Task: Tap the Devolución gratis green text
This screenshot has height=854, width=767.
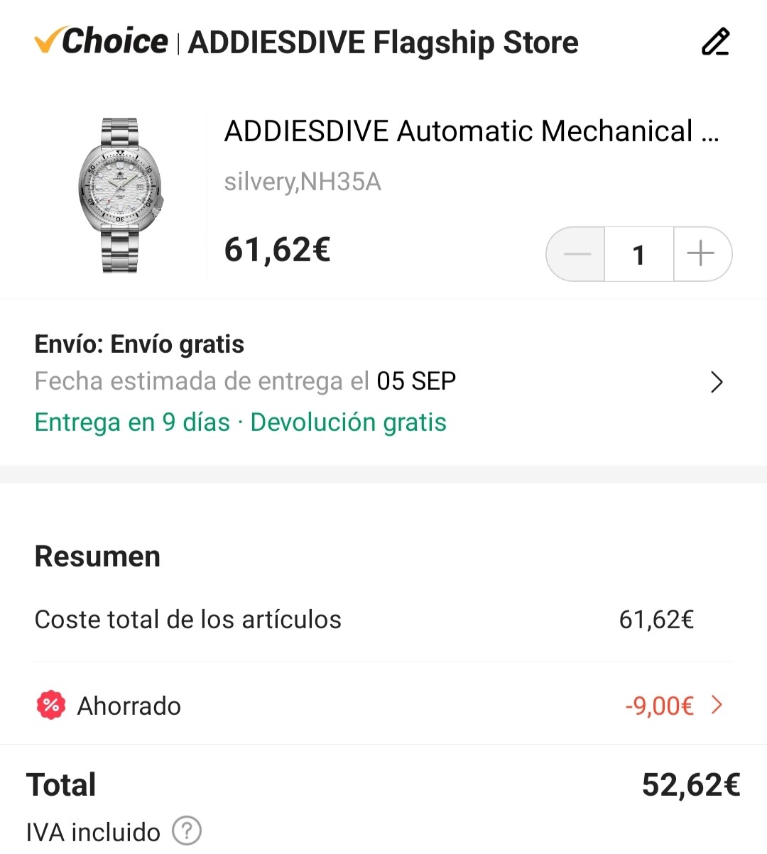Action: tap(348, 422)
